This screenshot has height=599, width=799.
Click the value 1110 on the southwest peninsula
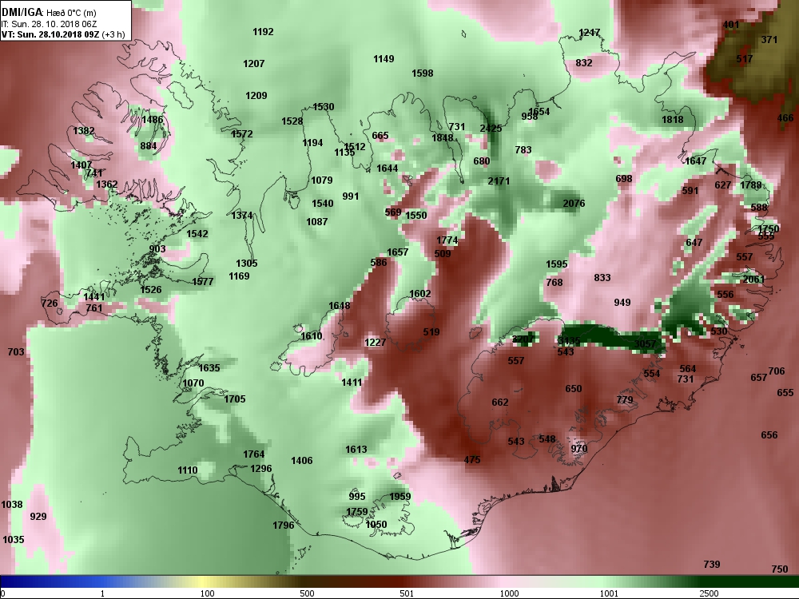(x=188, y=470)
